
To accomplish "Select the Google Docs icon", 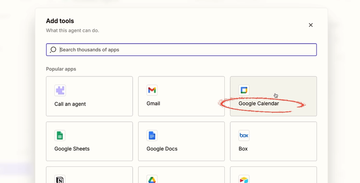I will [152, 135].
